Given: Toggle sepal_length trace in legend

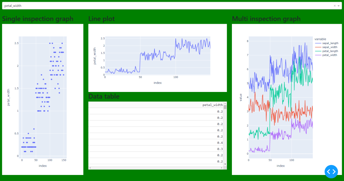Looking at the screenshot, I should coord(326,43).
